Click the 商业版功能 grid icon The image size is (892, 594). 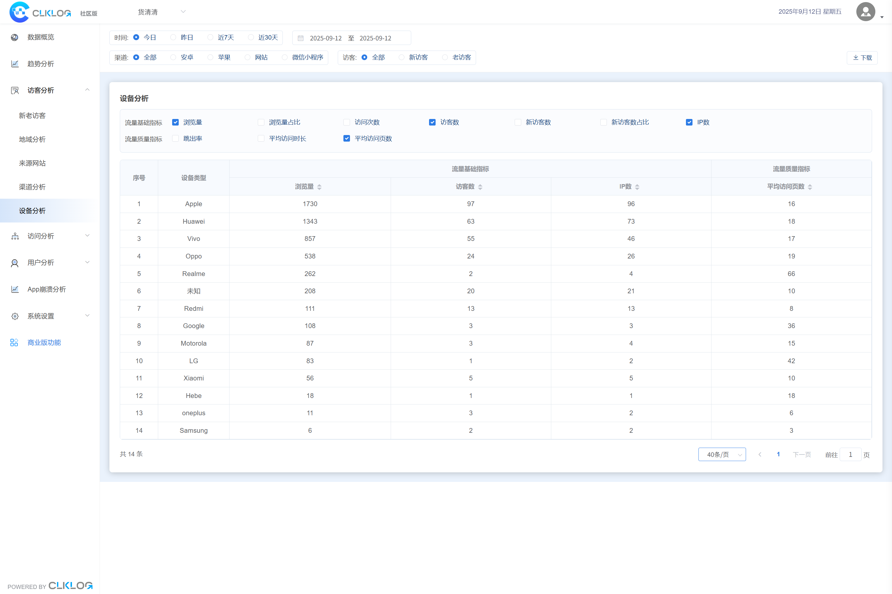pos(14,342)
